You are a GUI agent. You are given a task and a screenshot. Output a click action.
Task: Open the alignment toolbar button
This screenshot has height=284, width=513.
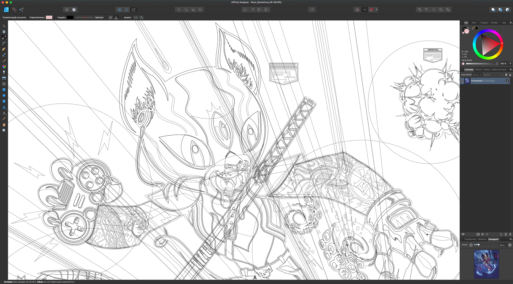coord(312,10)
